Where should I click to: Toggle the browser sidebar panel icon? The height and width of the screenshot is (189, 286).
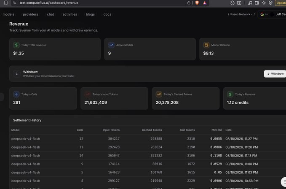pos(239,3)
